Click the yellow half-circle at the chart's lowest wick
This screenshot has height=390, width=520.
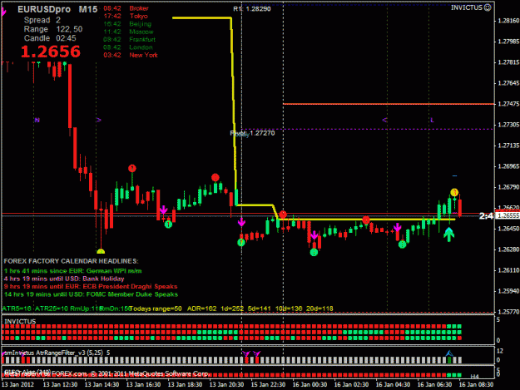tap(101, 251)
